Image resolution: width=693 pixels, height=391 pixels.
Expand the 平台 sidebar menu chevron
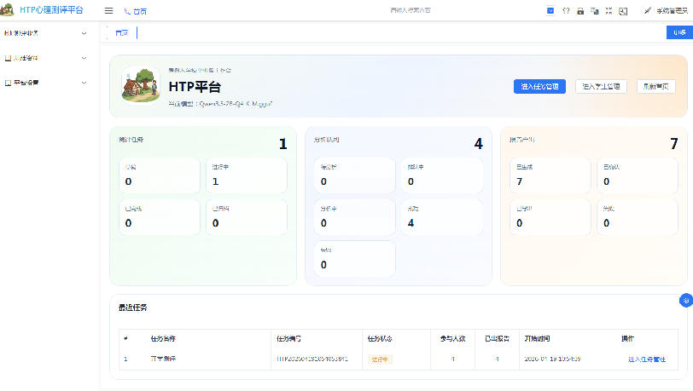(84, 83)
